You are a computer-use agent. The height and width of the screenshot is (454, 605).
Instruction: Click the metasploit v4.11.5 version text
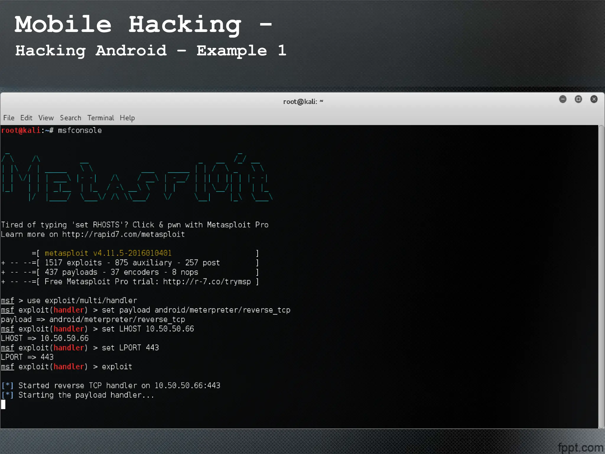(x=108, y=253)
